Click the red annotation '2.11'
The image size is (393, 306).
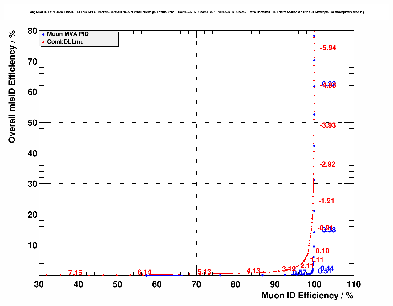[x=307, y=266]
